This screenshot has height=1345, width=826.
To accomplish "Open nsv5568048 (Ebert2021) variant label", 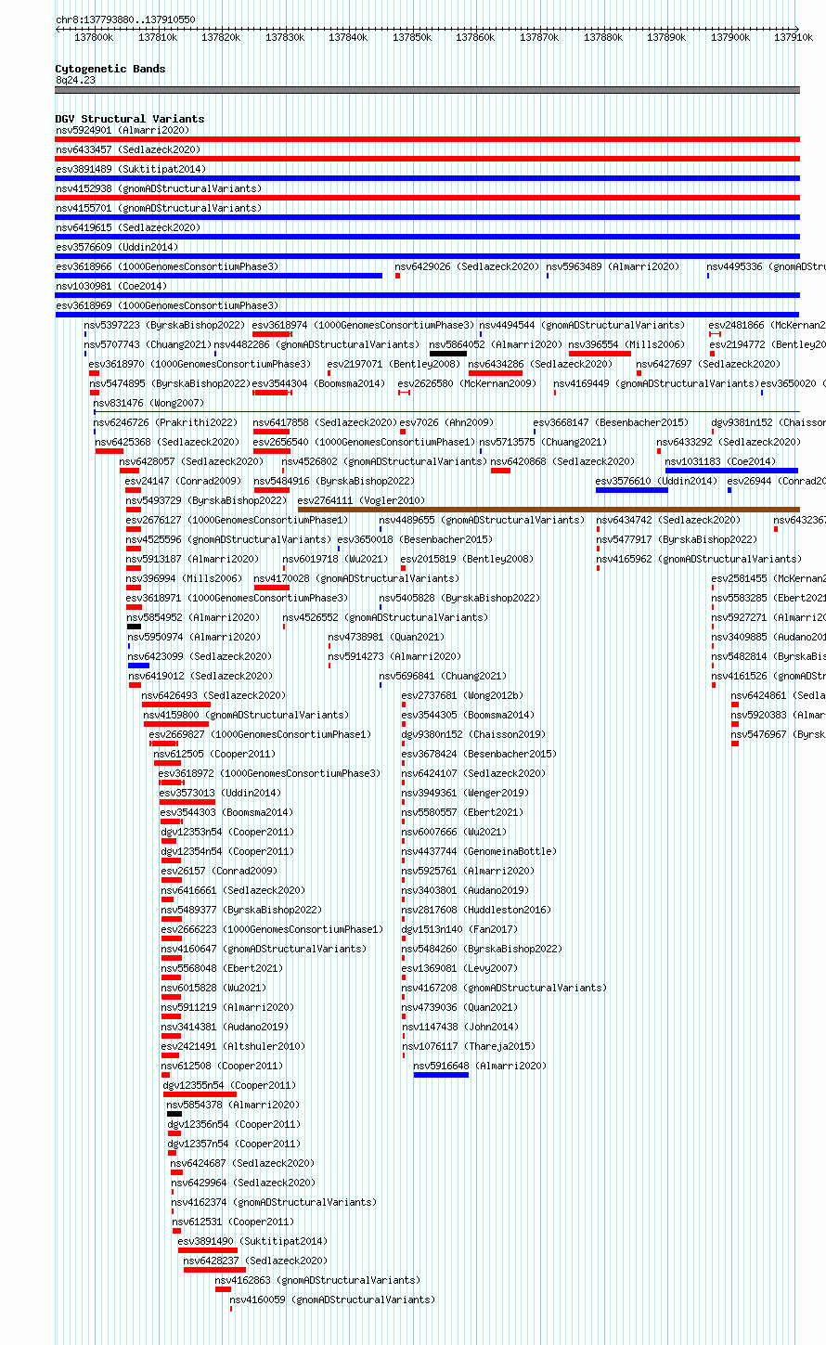I will tap(222, 968).
